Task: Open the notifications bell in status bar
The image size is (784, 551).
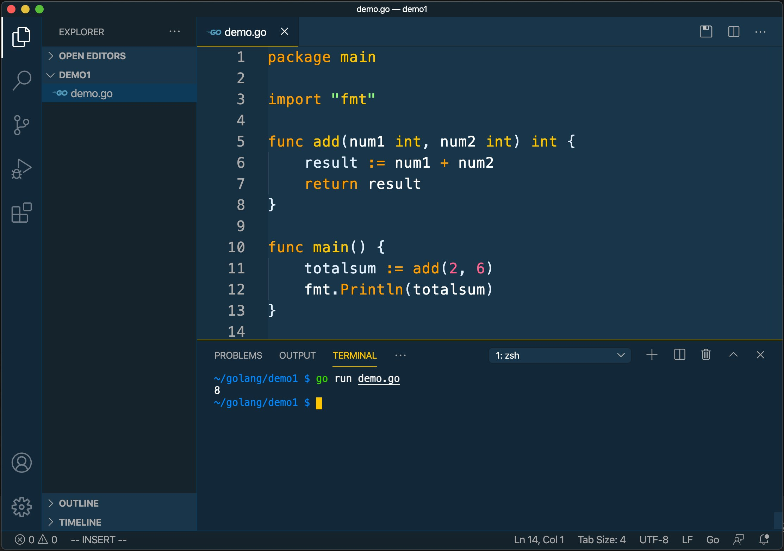Action: point(764,539)
